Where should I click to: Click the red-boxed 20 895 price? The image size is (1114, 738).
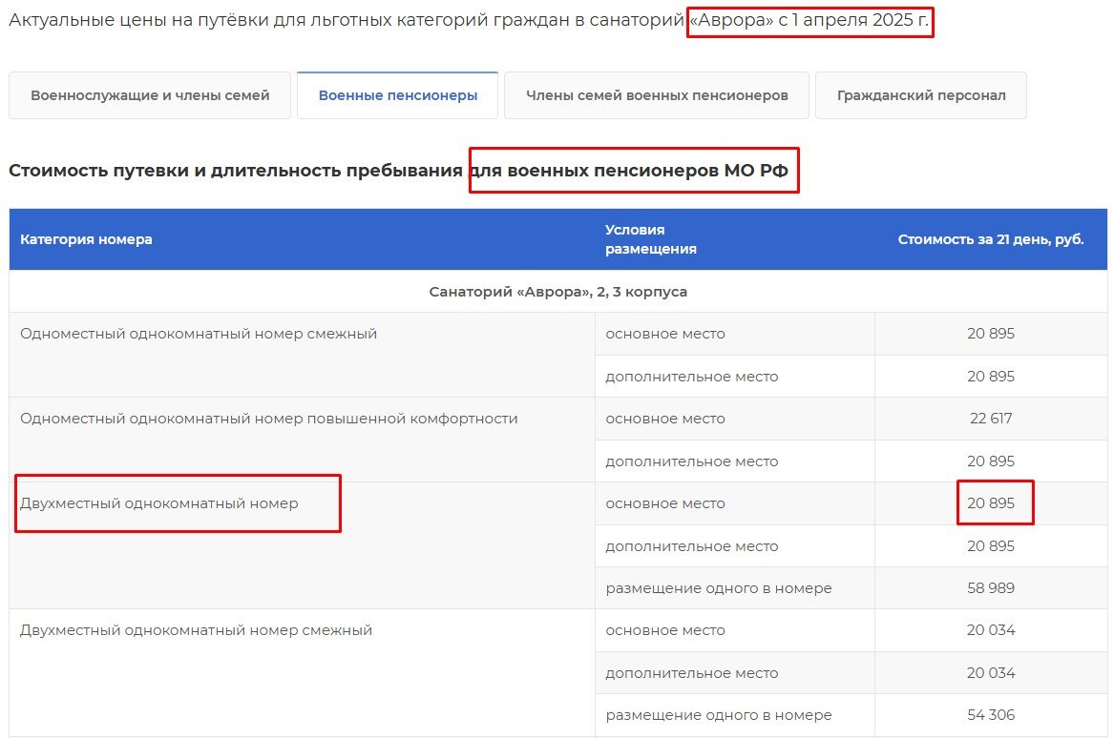point(990,503)
